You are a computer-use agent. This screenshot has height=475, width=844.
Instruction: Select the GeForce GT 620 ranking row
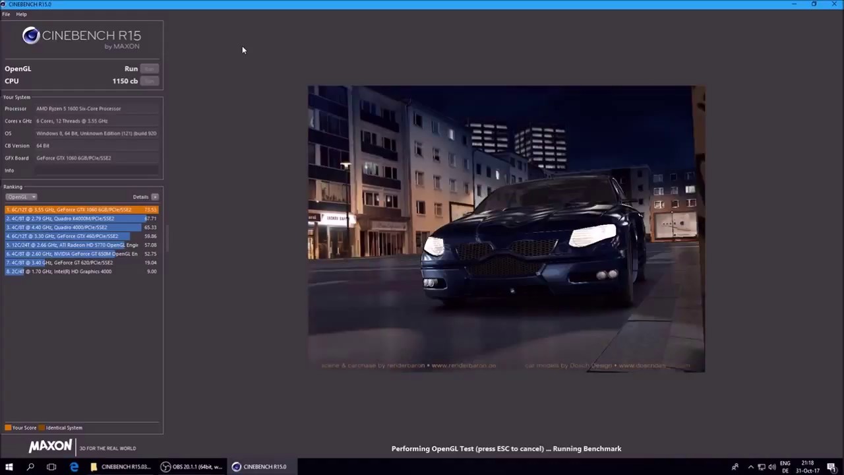pos(82,263)
